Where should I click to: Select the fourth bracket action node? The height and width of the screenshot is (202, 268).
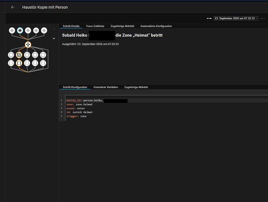point(35,63)
